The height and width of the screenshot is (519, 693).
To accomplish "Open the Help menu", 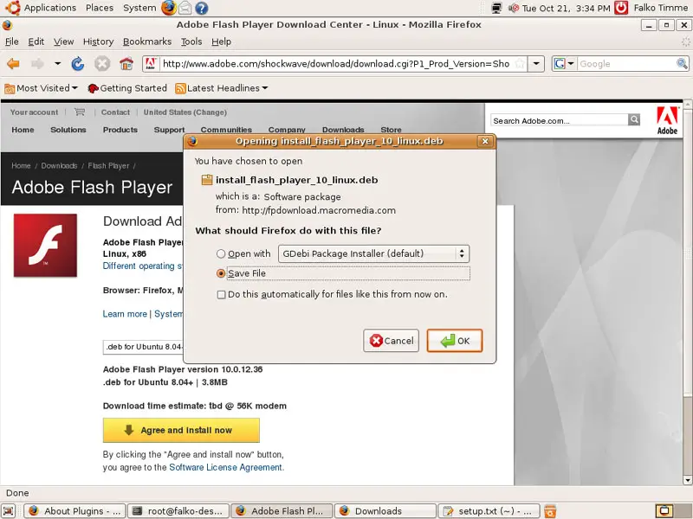I will click(x=221, y=42).
